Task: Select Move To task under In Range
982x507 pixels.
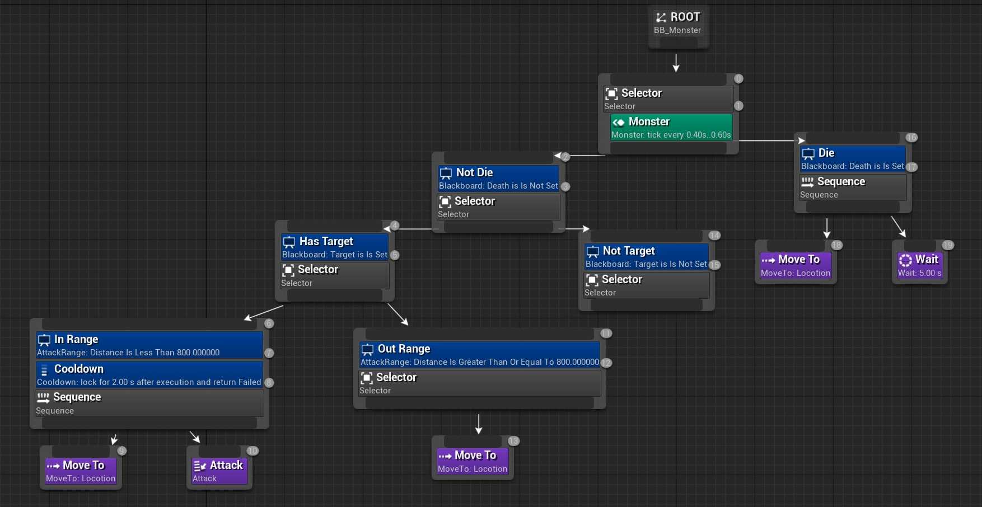Action: pos(81,471)
